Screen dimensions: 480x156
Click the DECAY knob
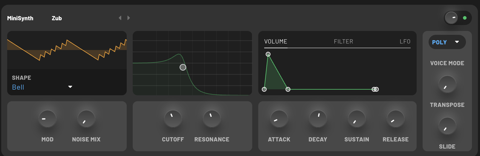click(x=318, y=119)
